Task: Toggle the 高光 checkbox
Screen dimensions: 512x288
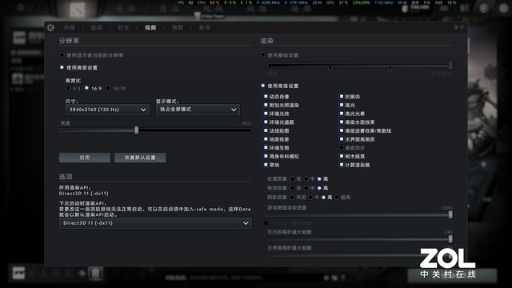Action: point(342,105)
